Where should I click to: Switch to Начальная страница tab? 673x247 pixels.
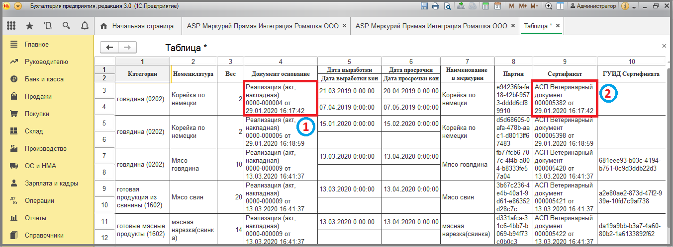point(137,26)
